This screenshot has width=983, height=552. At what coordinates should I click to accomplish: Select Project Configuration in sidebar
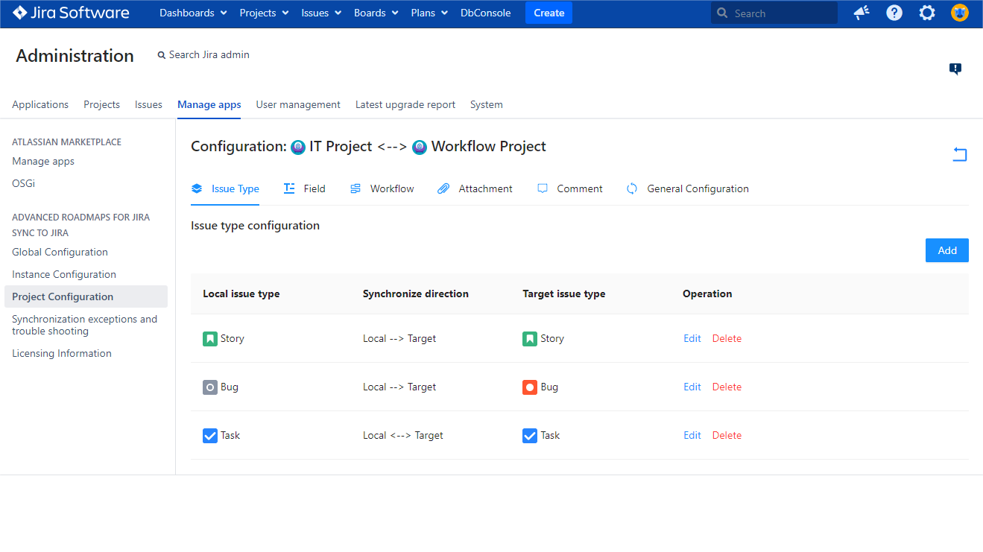pyautogui.click(x=86, y=296)
